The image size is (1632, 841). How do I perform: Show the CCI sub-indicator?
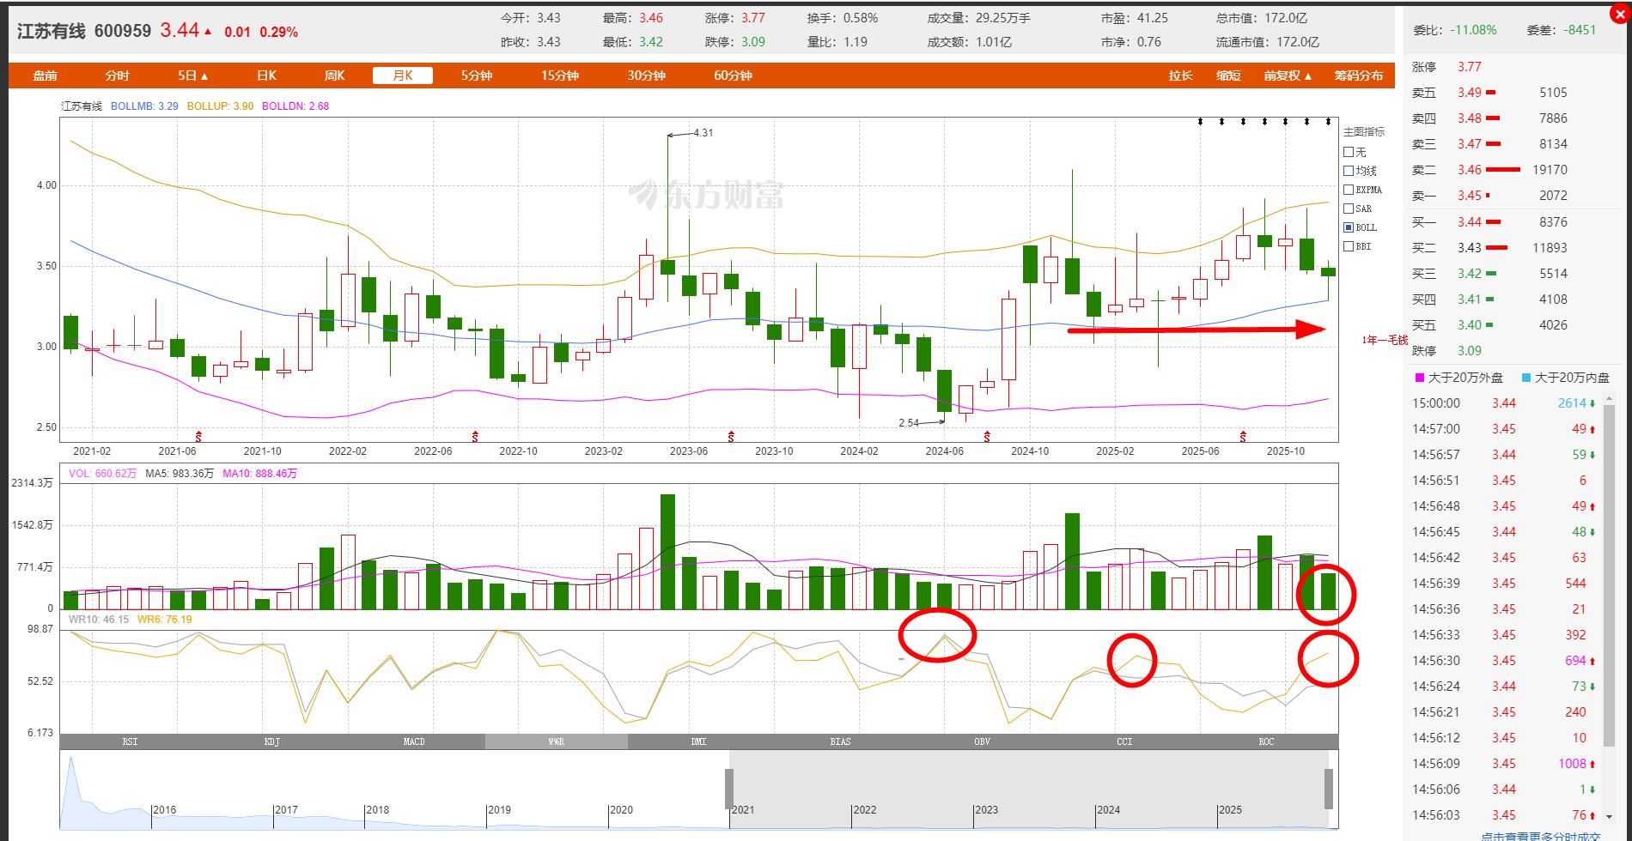click(1124, 741)
